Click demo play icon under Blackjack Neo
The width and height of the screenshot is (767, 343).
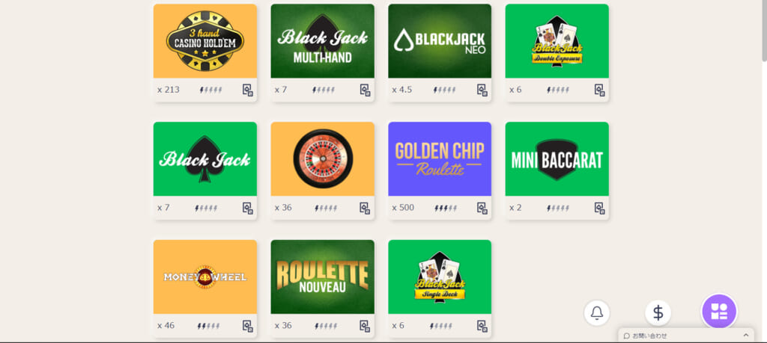point(482,90)
